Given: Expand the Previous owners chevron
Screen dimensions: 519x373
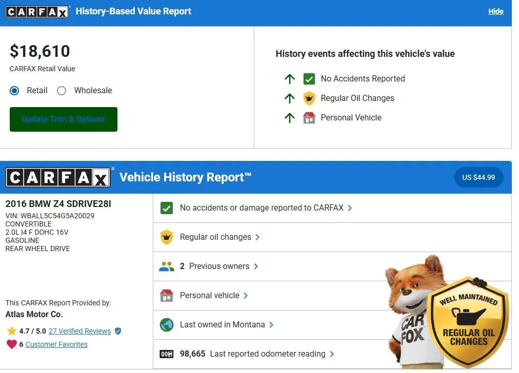Looking at the screenshot, I should point(256,266).
